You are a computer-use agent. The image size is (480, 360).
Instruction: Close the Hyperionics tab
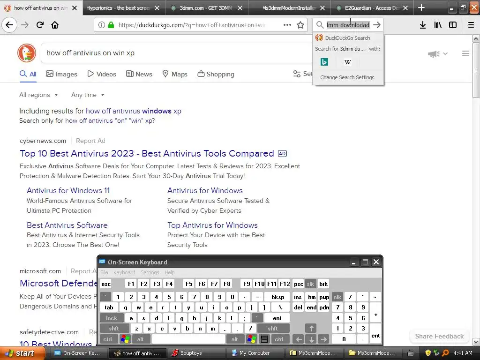pos(157,8)
